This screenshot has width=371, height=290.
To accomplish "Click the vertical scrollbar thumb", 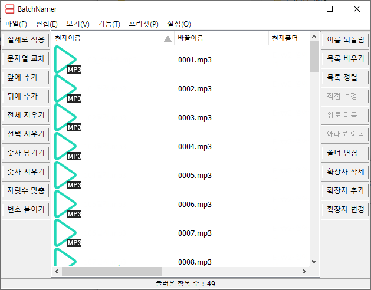I will [x=314, y=57].
